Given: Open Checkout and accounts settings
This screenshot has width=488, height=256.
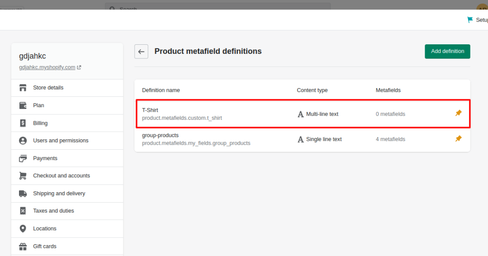Looking at the screenshot, I should [x=67, y=175].
